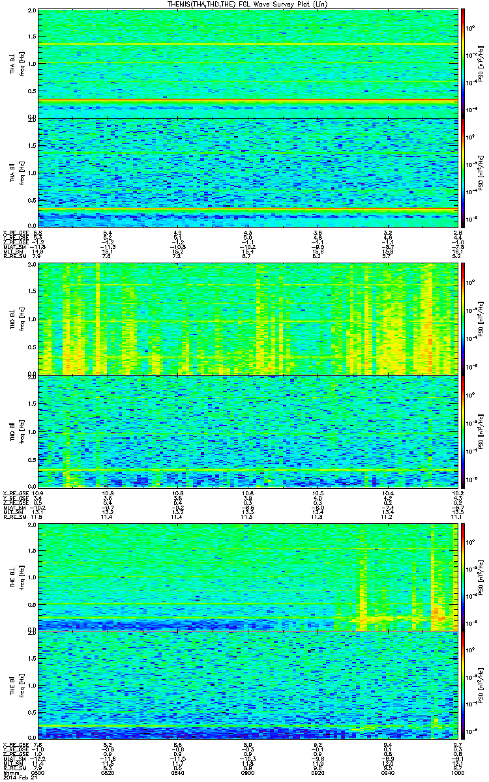Select the THA B-perpendicular spectrogram panel

pos(246,63)
